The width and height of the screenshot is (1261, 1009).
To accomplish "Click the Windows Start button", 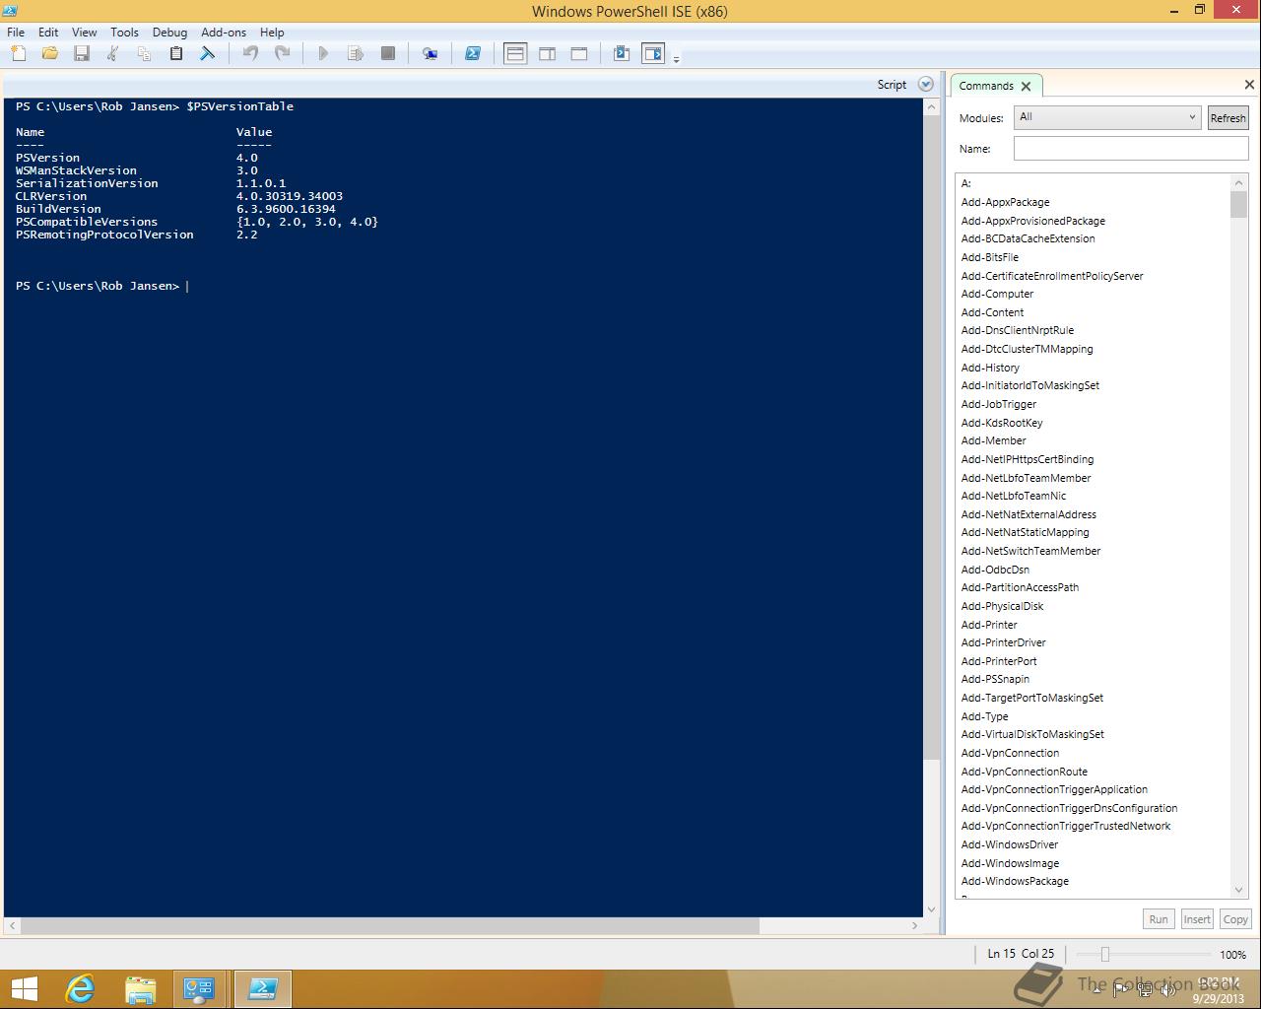I will (x=24, y=988).
